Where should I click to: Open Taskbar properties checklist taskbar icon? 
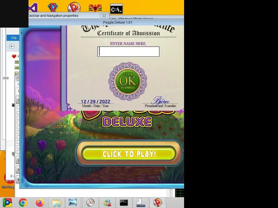point(141,203)
